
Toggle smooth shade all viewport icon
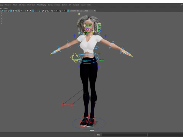click(11, 11)
